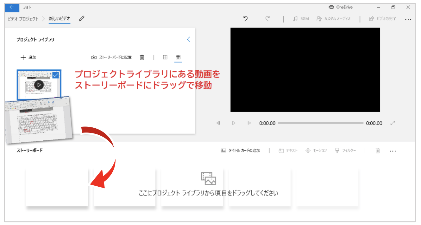Click the 0:00.00 current time label
The height and width of the screenshot is (225, 421).
tap(267, 123)
